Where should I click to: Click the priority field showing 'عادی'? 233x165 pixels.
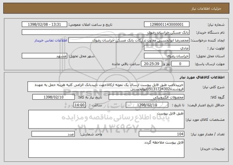(167, 48)
